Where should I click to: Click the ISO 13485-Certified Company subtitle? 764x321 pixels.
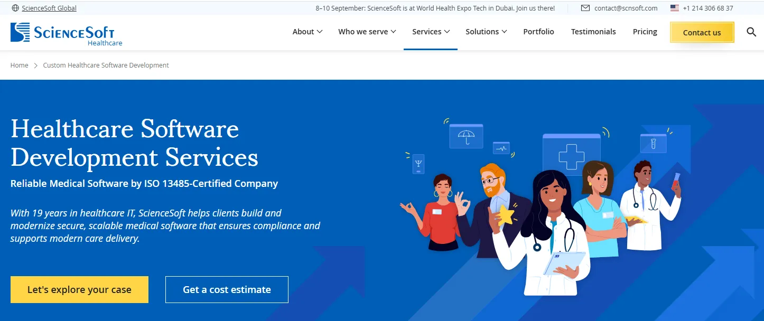(x=144, y=184)
